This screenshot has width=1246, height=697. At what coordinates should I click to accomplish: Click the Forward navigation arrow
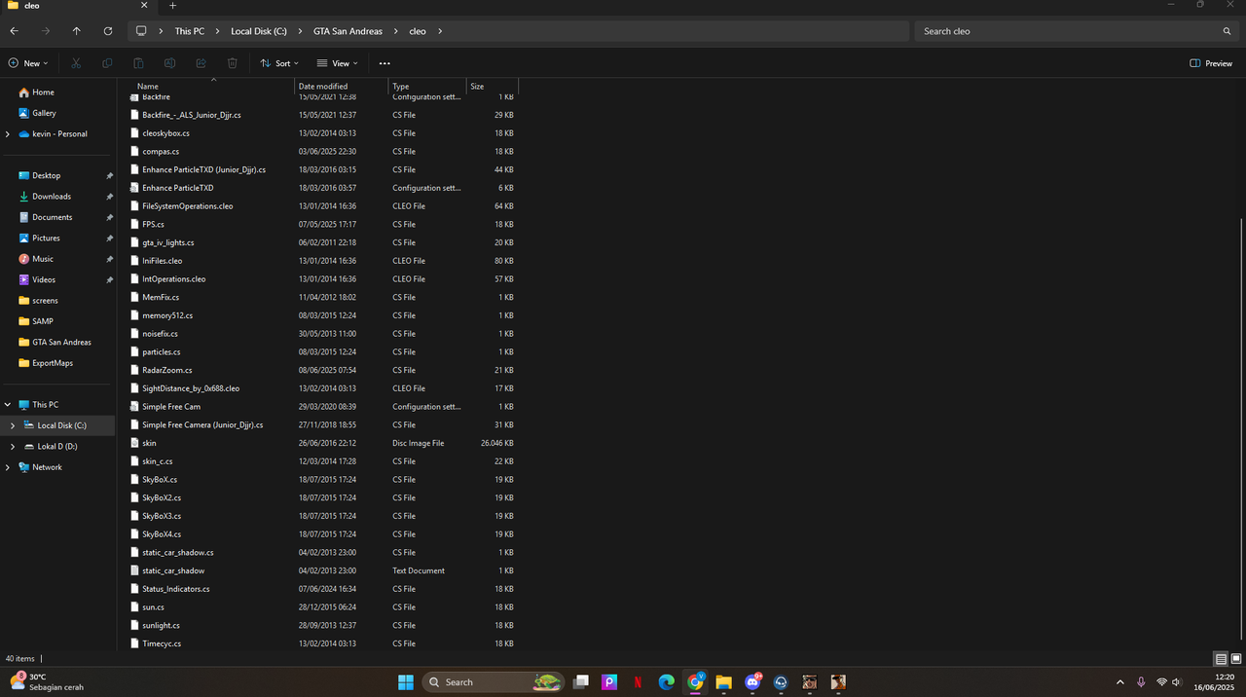tap(45, 31)
